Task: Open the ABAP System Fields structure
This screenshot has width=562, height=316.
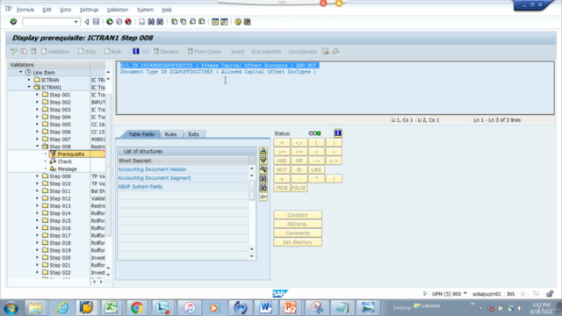Action: [140, 187]
